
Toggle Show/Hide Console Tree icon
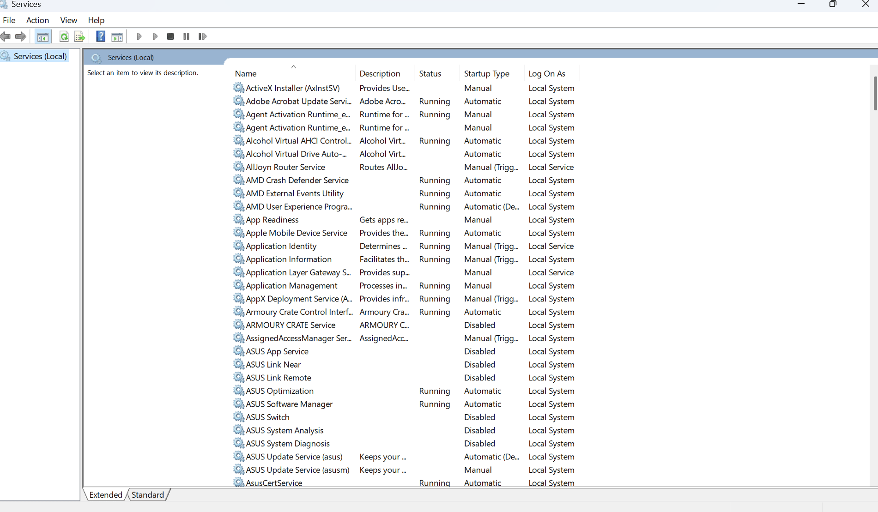(43, 36)
